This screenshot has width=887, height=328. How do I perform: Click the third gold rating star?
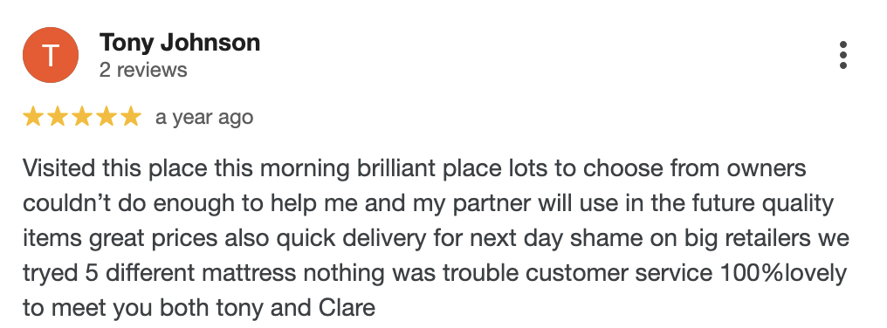81,117
